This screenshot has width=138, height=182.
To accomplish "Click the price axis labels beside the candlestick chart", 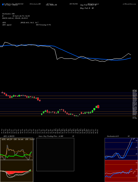I will point(135,104).
